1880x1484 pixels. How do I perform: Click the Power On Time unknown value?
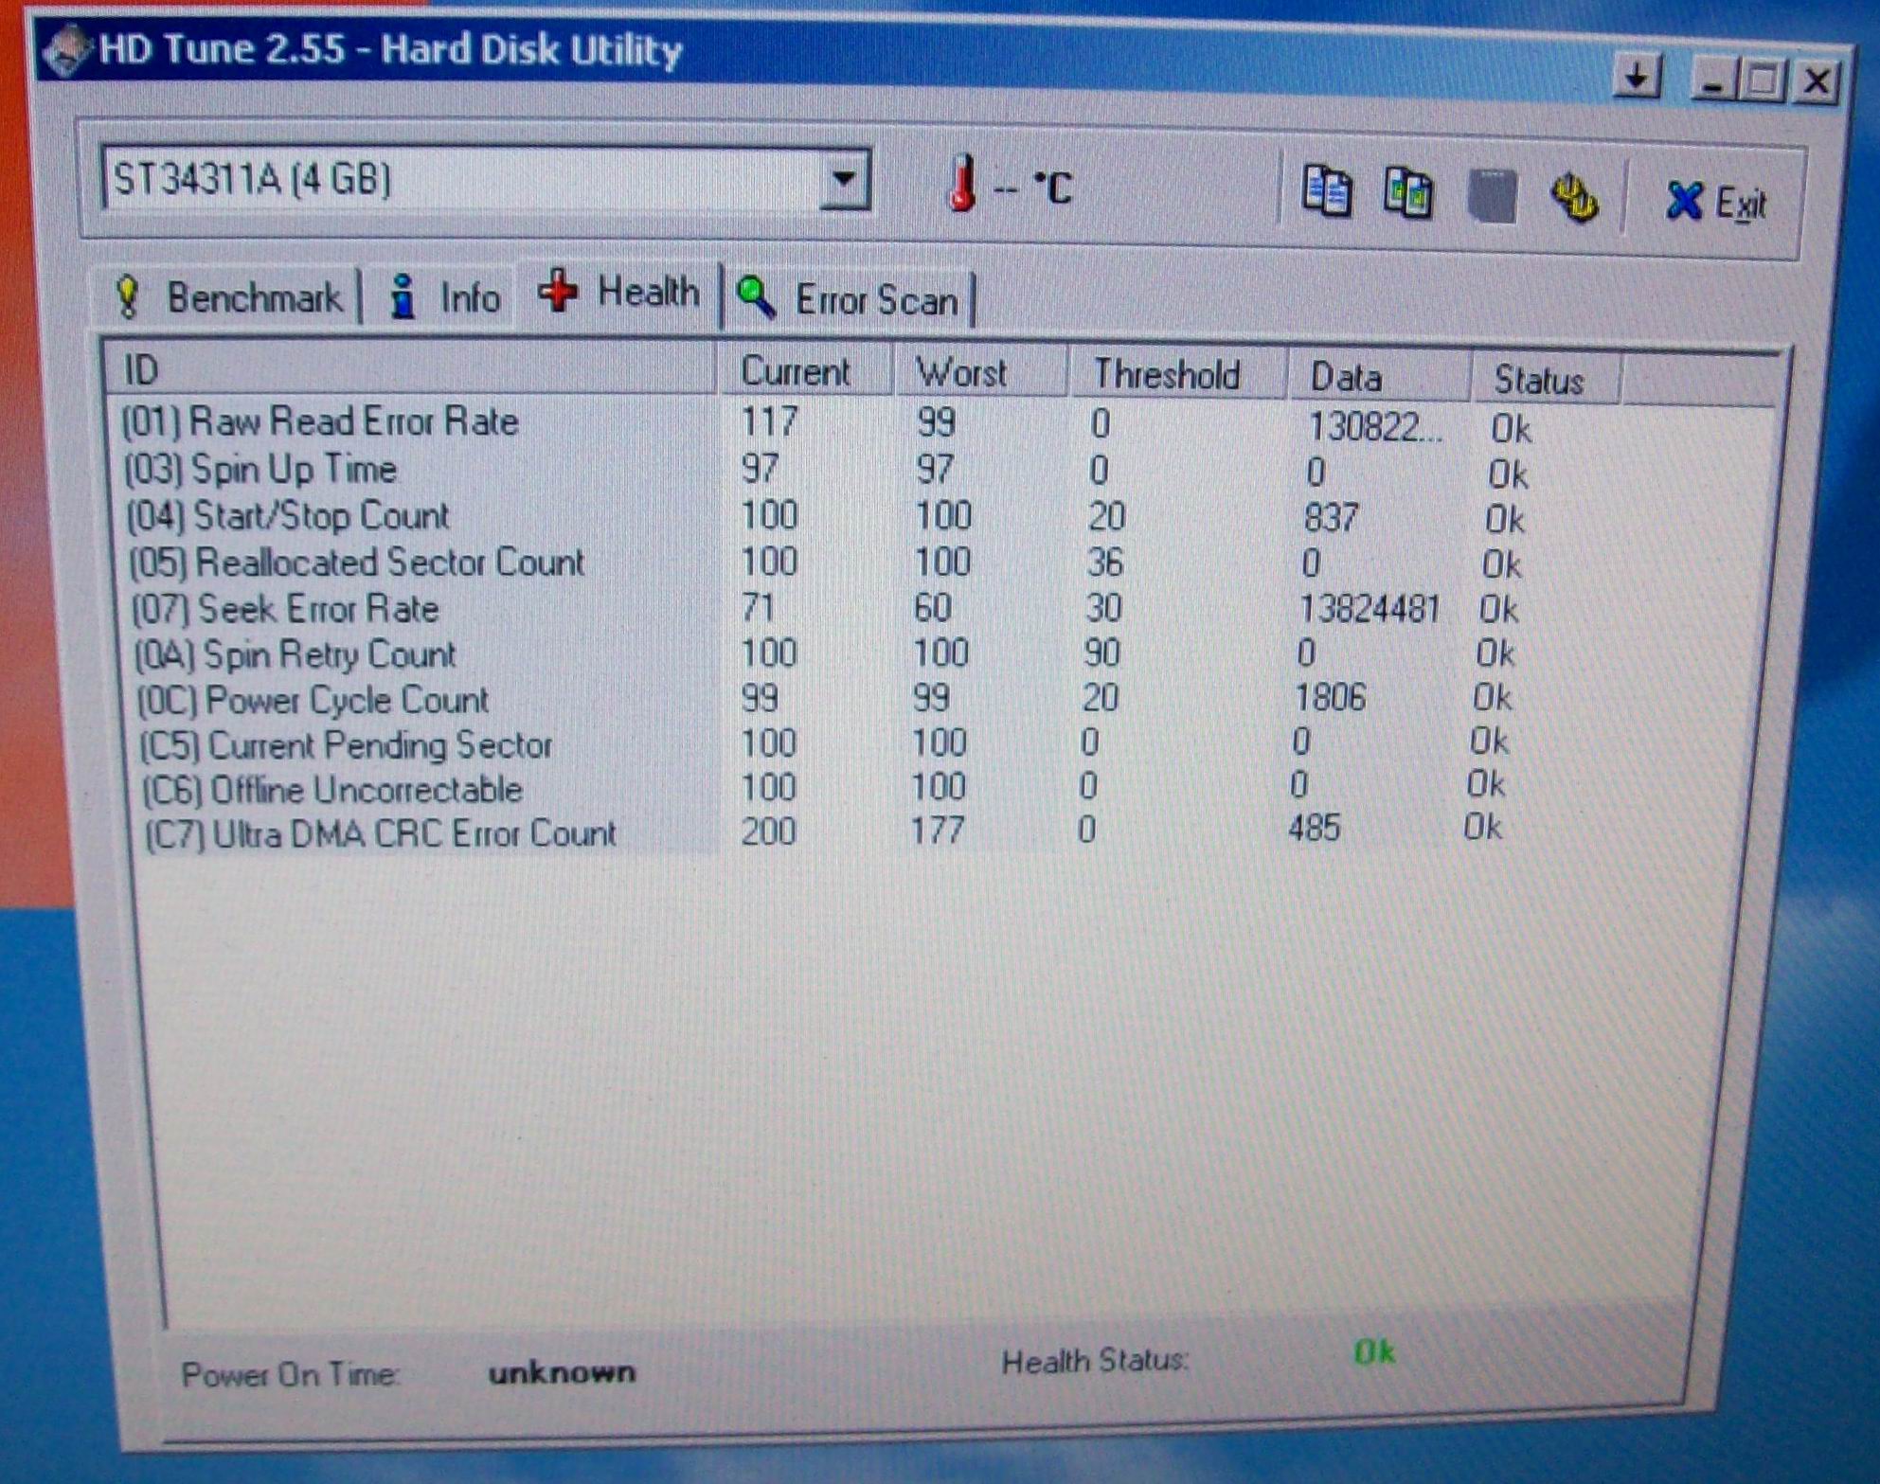[562, 1372]
